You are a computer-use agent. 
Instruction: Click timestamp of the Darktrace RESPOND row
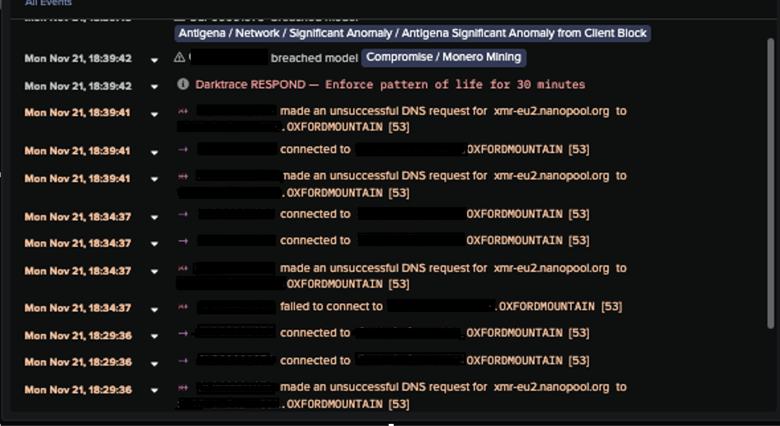click(x=78, y=85)
